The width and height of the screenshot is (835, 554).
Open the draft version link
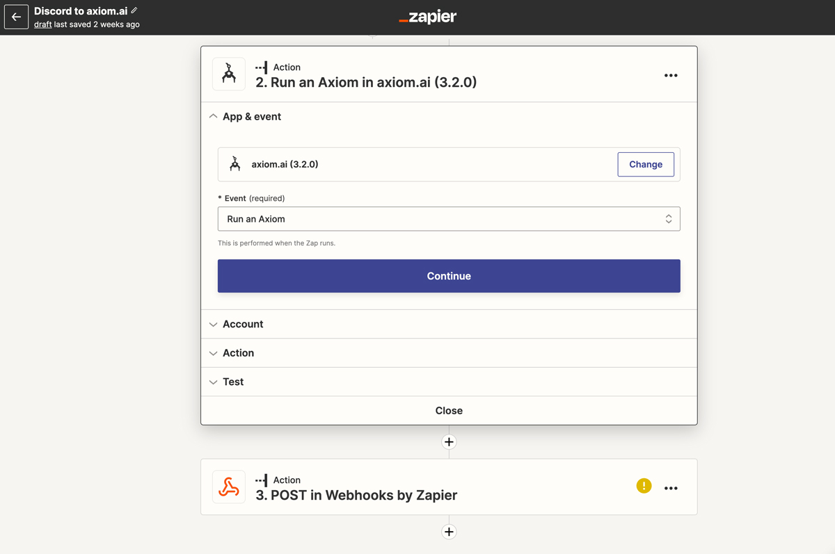42,24
